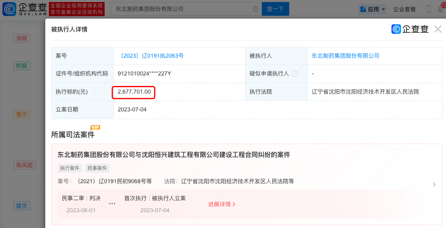
Task: Open the mobile phone app icon
Action: pyautogui.click(x=428, y=9)
